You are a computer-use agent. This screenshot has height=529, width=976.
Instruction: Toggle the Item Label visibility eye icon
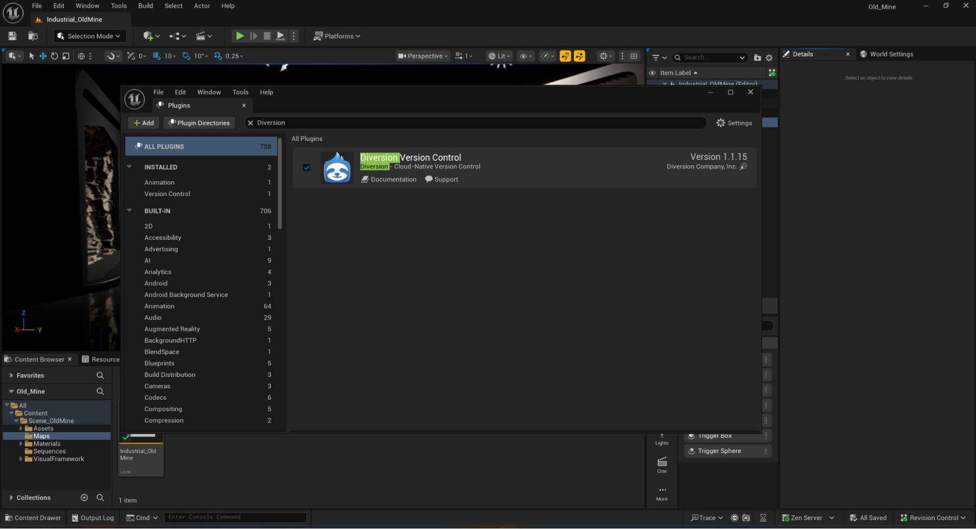[652, 73]
